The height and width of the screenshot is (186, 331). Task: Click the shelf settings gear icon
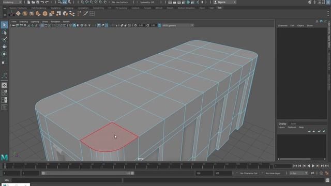5,15
